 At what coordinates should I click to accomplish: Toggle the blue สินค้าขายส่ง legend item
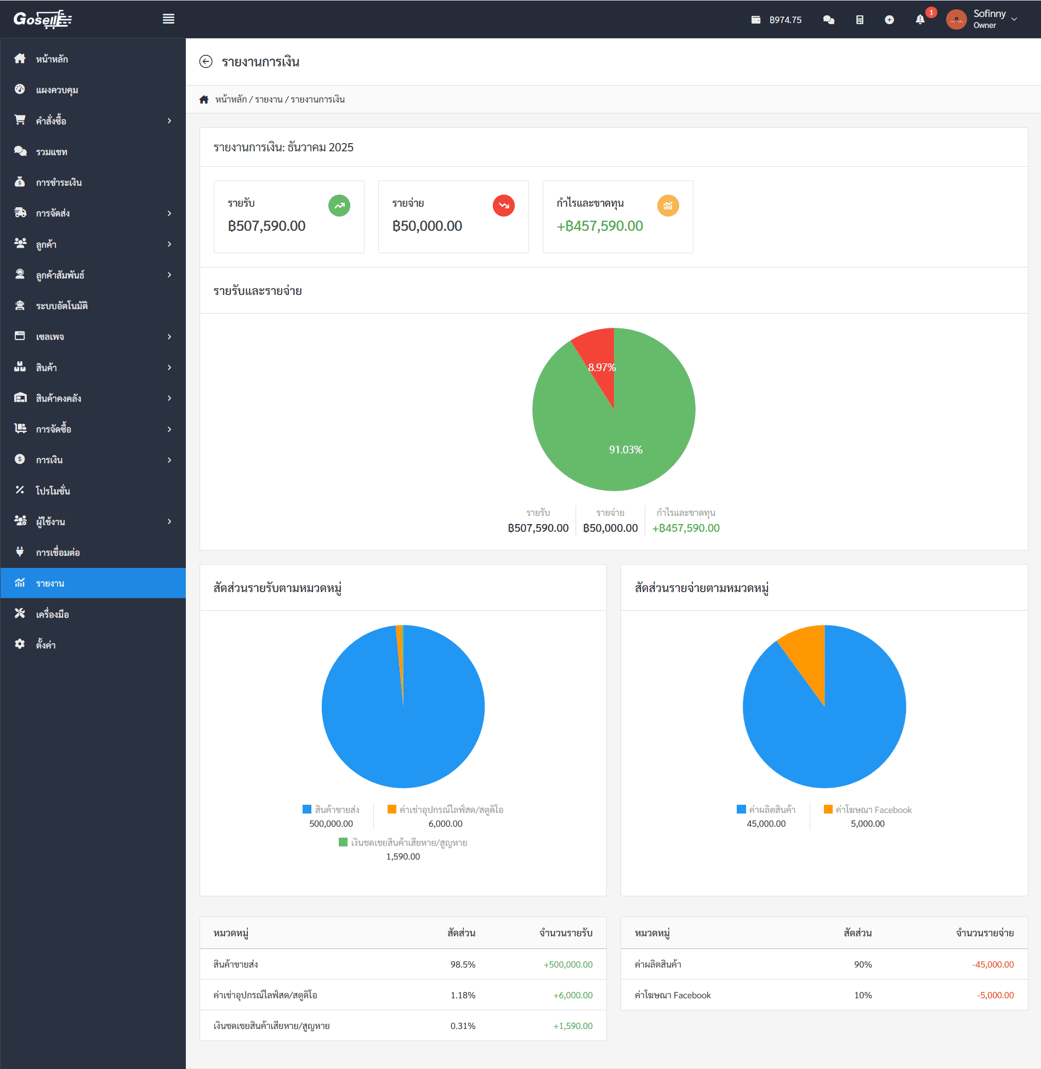tap(331, 810)
